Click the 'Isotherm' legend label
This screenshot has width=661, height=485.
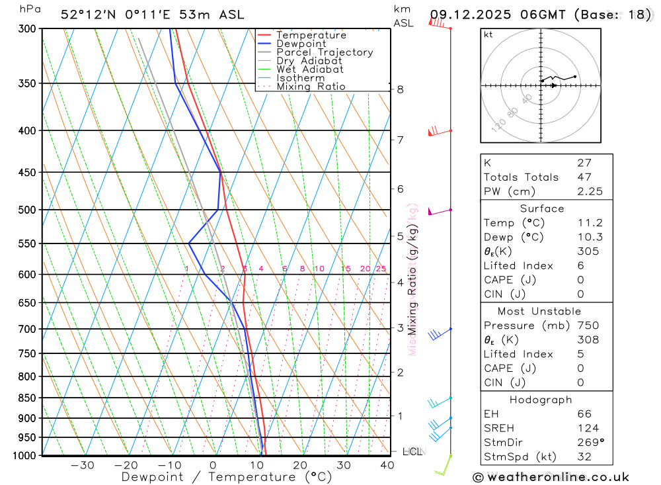(x=301, y=78)
